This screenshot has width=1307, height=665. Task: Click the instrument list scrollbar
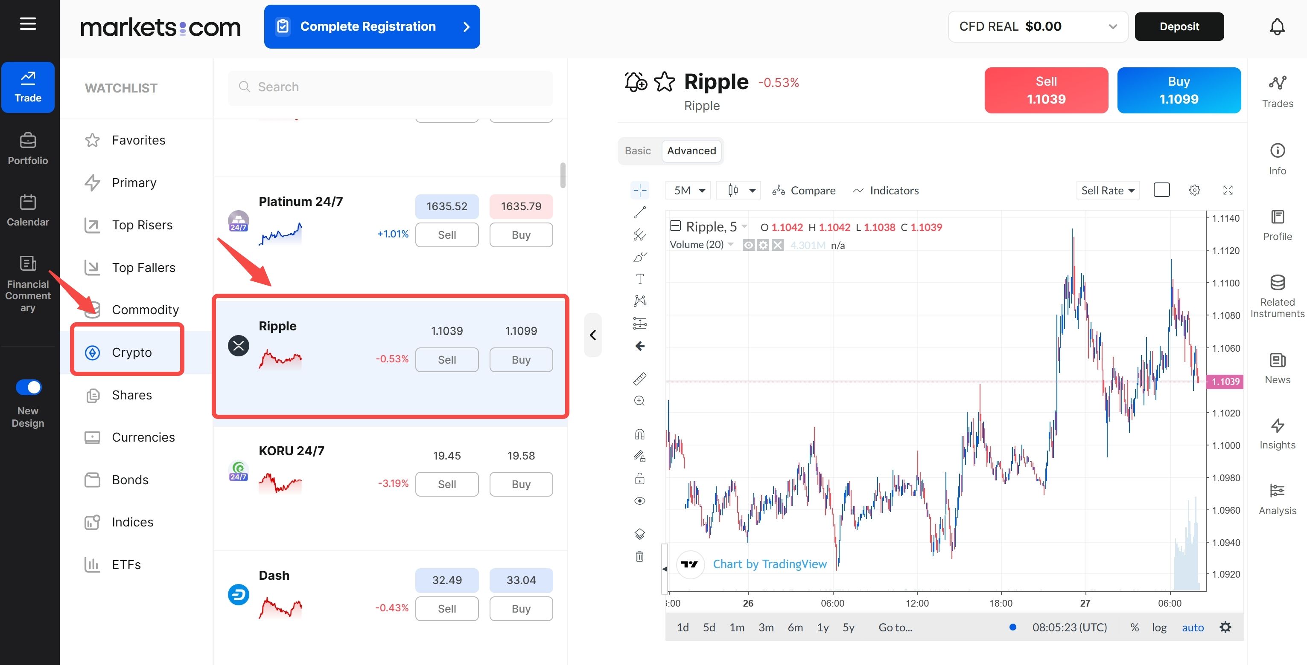(x=562, y=175)
